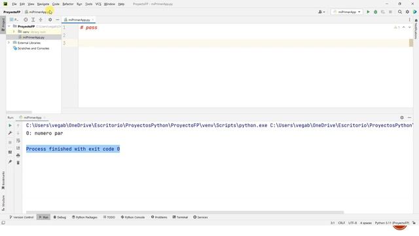Screen dimensions: 419x236
Task: Toggle soft-wrap in Run console
Action: [x=18, y=140]
